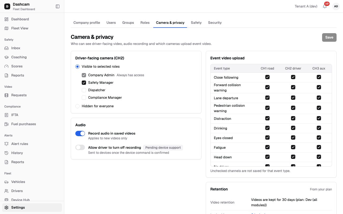Click the Scores gauge icon
Viewport: 343px width, 214px height.
6,66
